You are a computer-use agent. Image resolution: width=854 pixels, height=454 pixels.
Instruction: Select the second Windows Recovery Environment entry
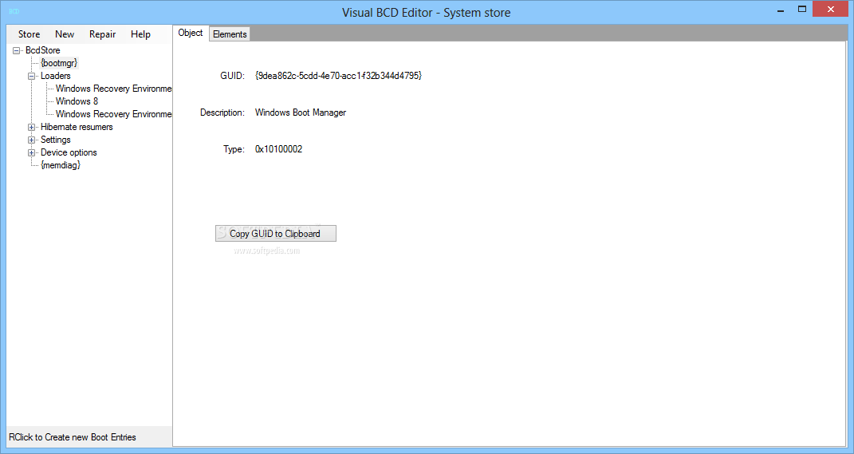click(113, 114)
